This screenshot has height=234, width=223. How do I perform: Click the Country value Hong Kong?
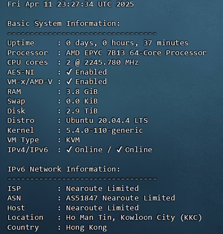(86, 228)
